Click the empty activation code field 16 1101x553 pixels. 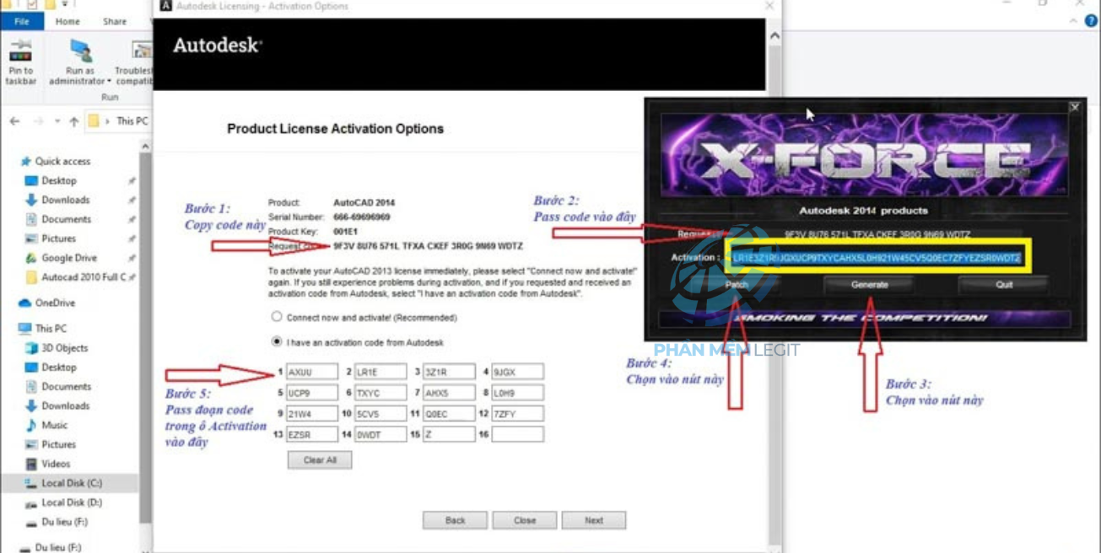click(x=518, y=435)
